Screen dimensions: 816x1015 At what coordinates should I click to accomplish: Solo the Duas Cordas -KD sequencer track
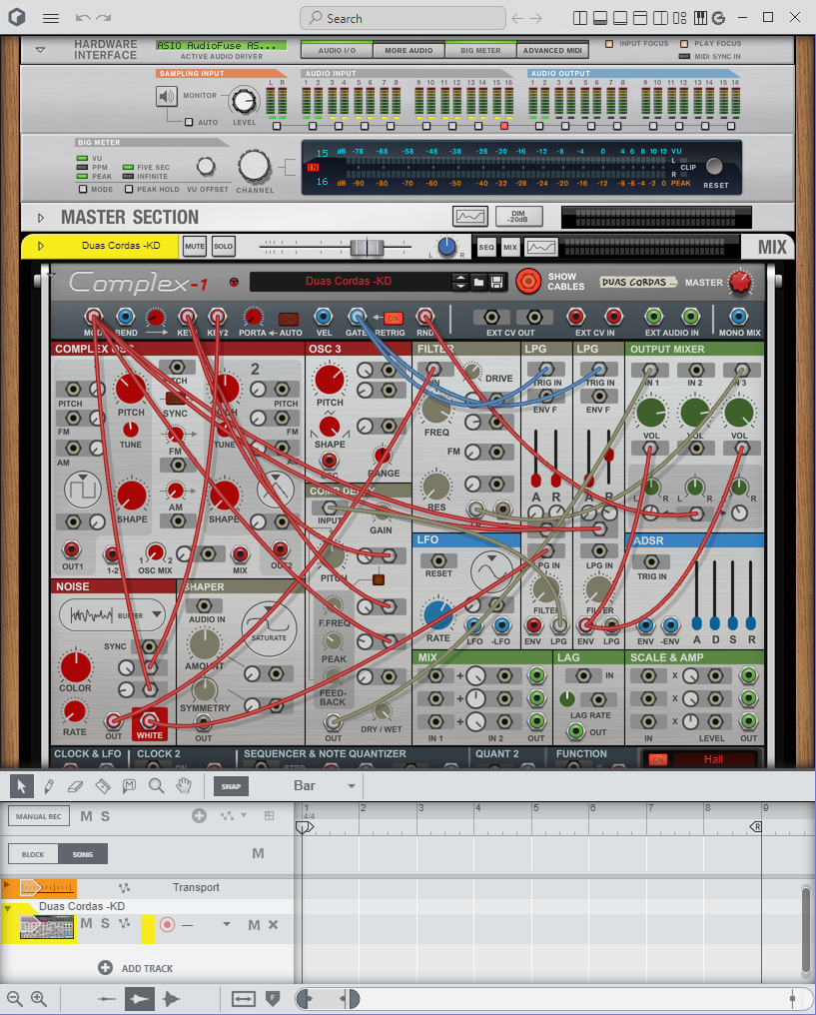coord(105,924)
